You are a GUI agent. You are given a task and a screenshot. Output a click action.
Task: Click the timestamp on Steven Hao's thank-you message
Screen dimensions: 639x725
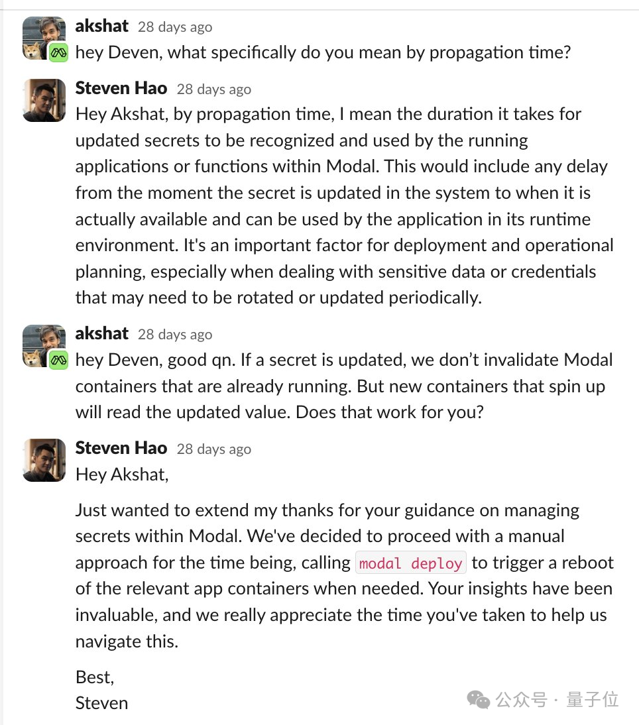(213, 449)
